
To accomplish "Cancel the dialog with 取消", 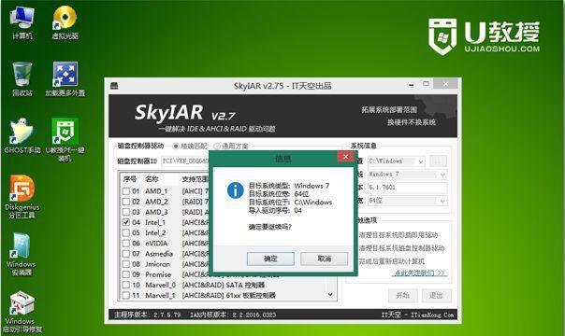I will [x=325, y=259].
